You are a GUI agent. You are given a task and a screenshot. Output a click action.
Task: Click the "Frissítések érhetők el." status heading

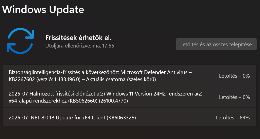coord(78,38)
